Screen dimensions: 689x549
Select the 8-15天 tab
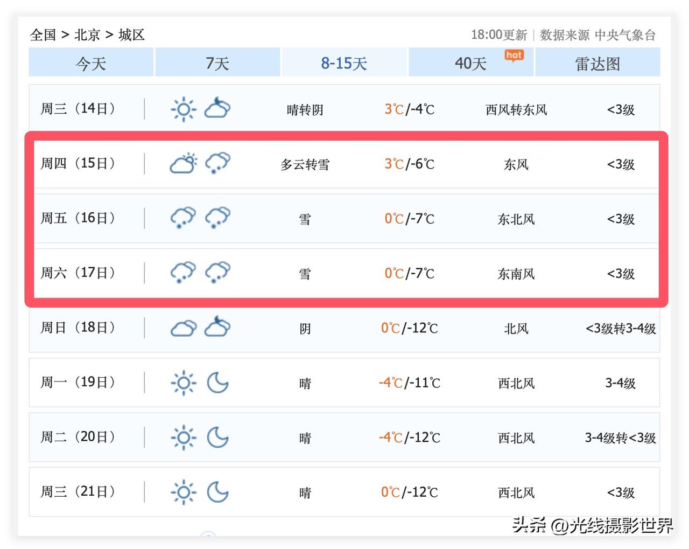344,62
